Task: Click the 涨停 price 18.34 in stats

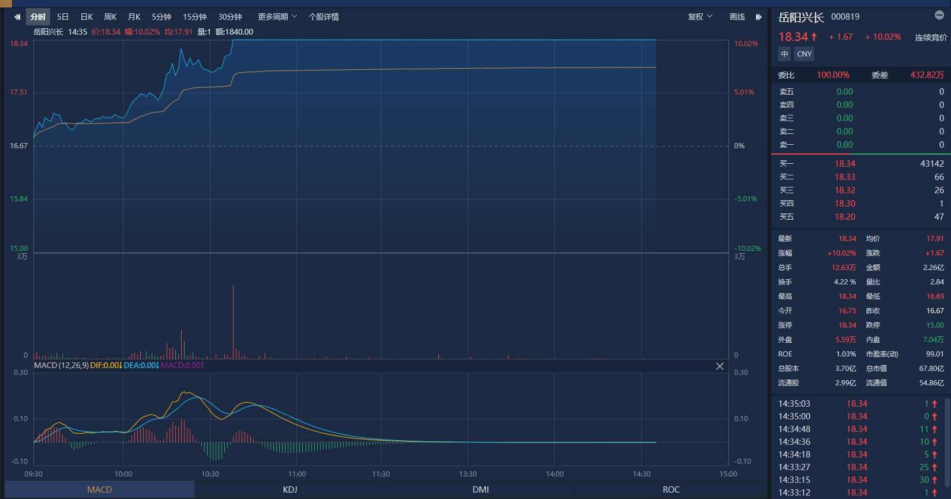Action: 847,325
